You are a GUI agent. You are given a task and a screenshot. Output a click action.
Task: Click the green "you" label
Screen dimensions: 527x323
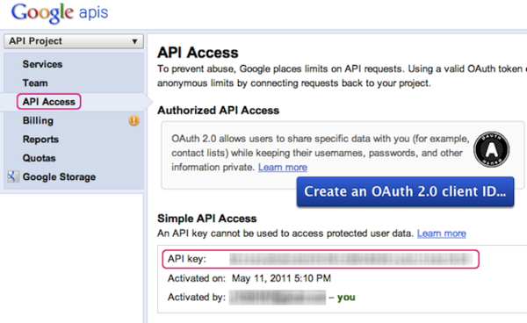point(346,298)
